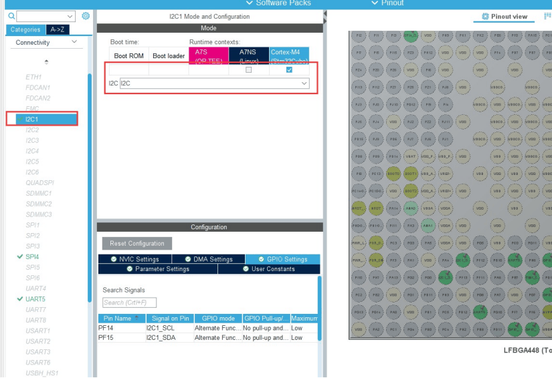The height and width of the screenshot is (378, 552).
Task: Select the PF14 row in the signals table
Action: tap(207, 328)
